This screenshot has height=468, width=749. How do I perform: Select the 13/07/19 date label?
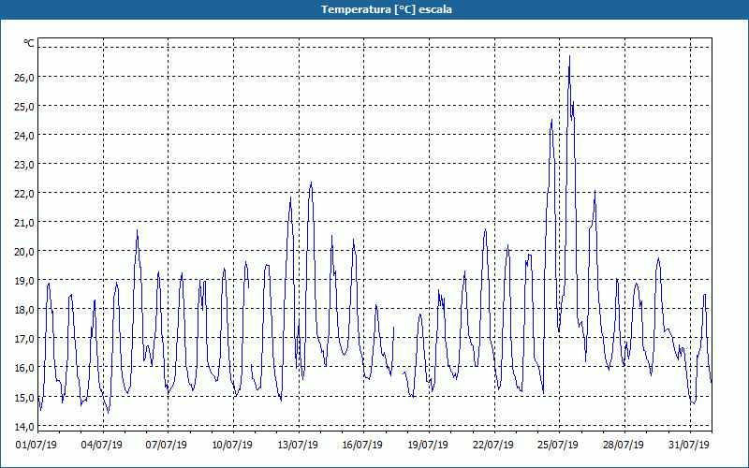point(297,446)
